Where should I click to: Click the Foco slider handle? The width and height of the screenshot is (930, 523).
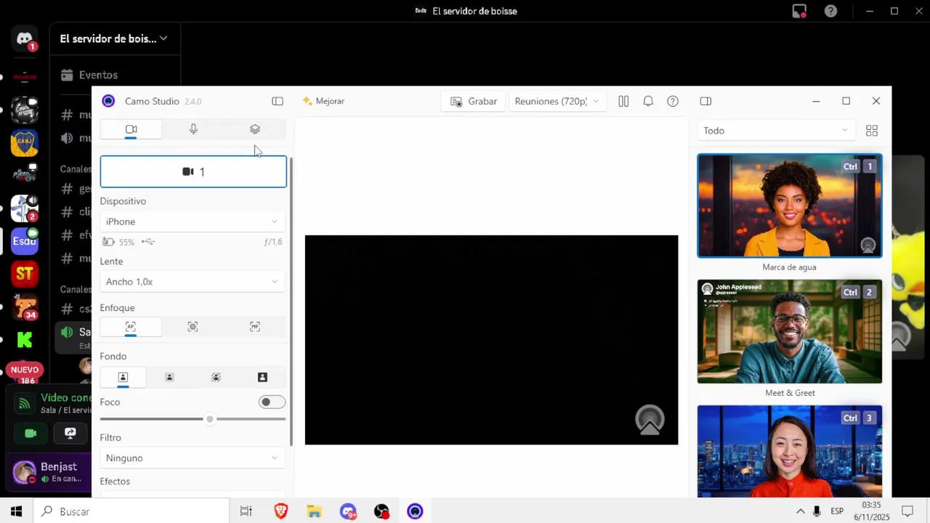click(210, 419)
